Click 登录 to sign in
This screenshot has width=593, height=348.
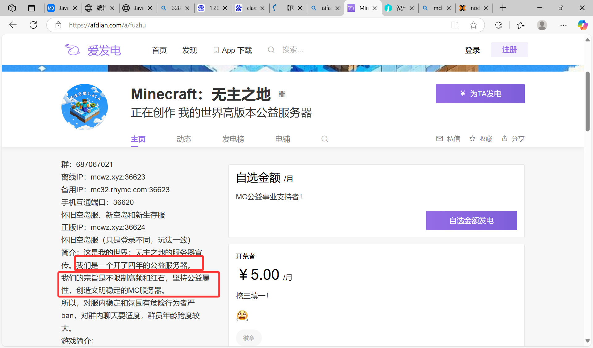click(x=473, y=50)
